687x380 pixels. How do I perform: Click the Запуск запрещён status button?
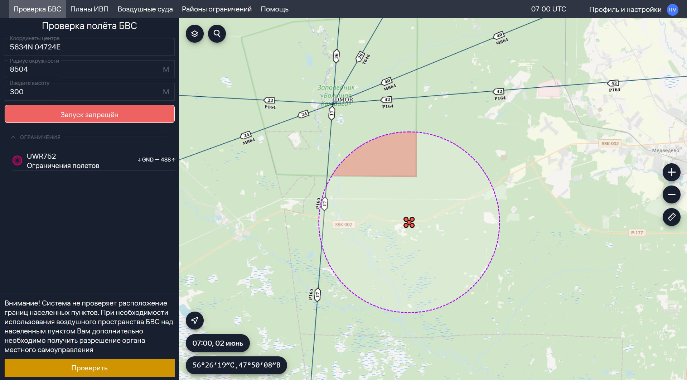point(89,114)
